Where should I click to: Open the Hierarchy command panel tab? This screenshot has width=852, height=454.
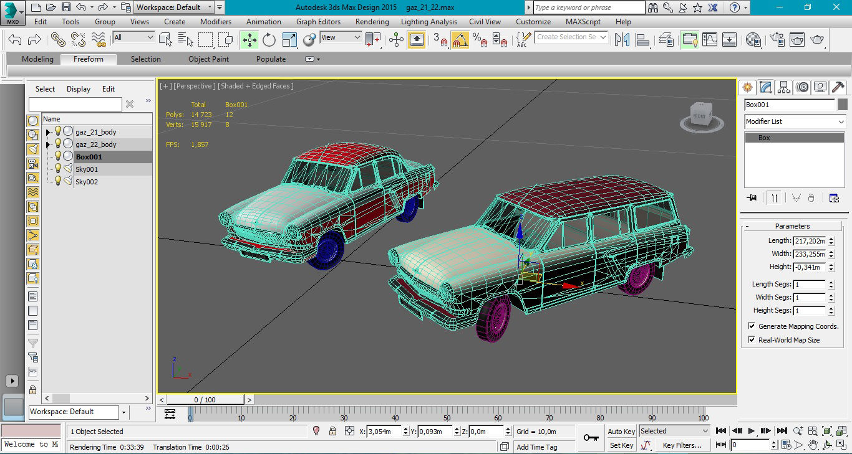click(784, 87)
